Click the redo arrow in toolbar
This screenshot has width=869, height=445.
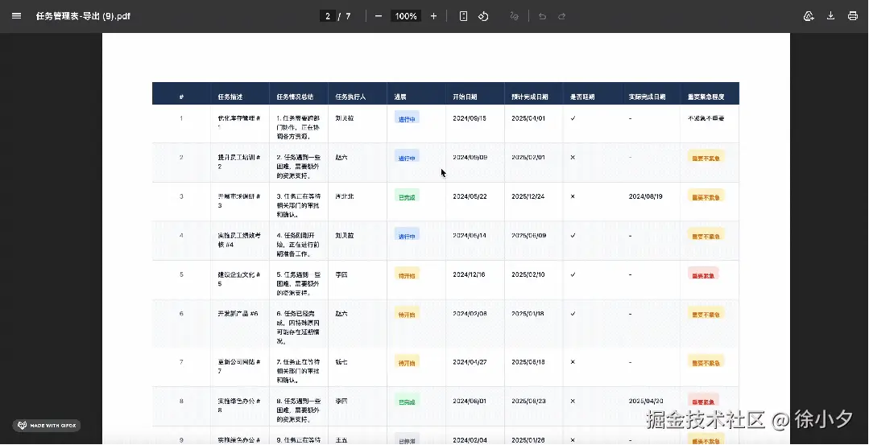562,16
